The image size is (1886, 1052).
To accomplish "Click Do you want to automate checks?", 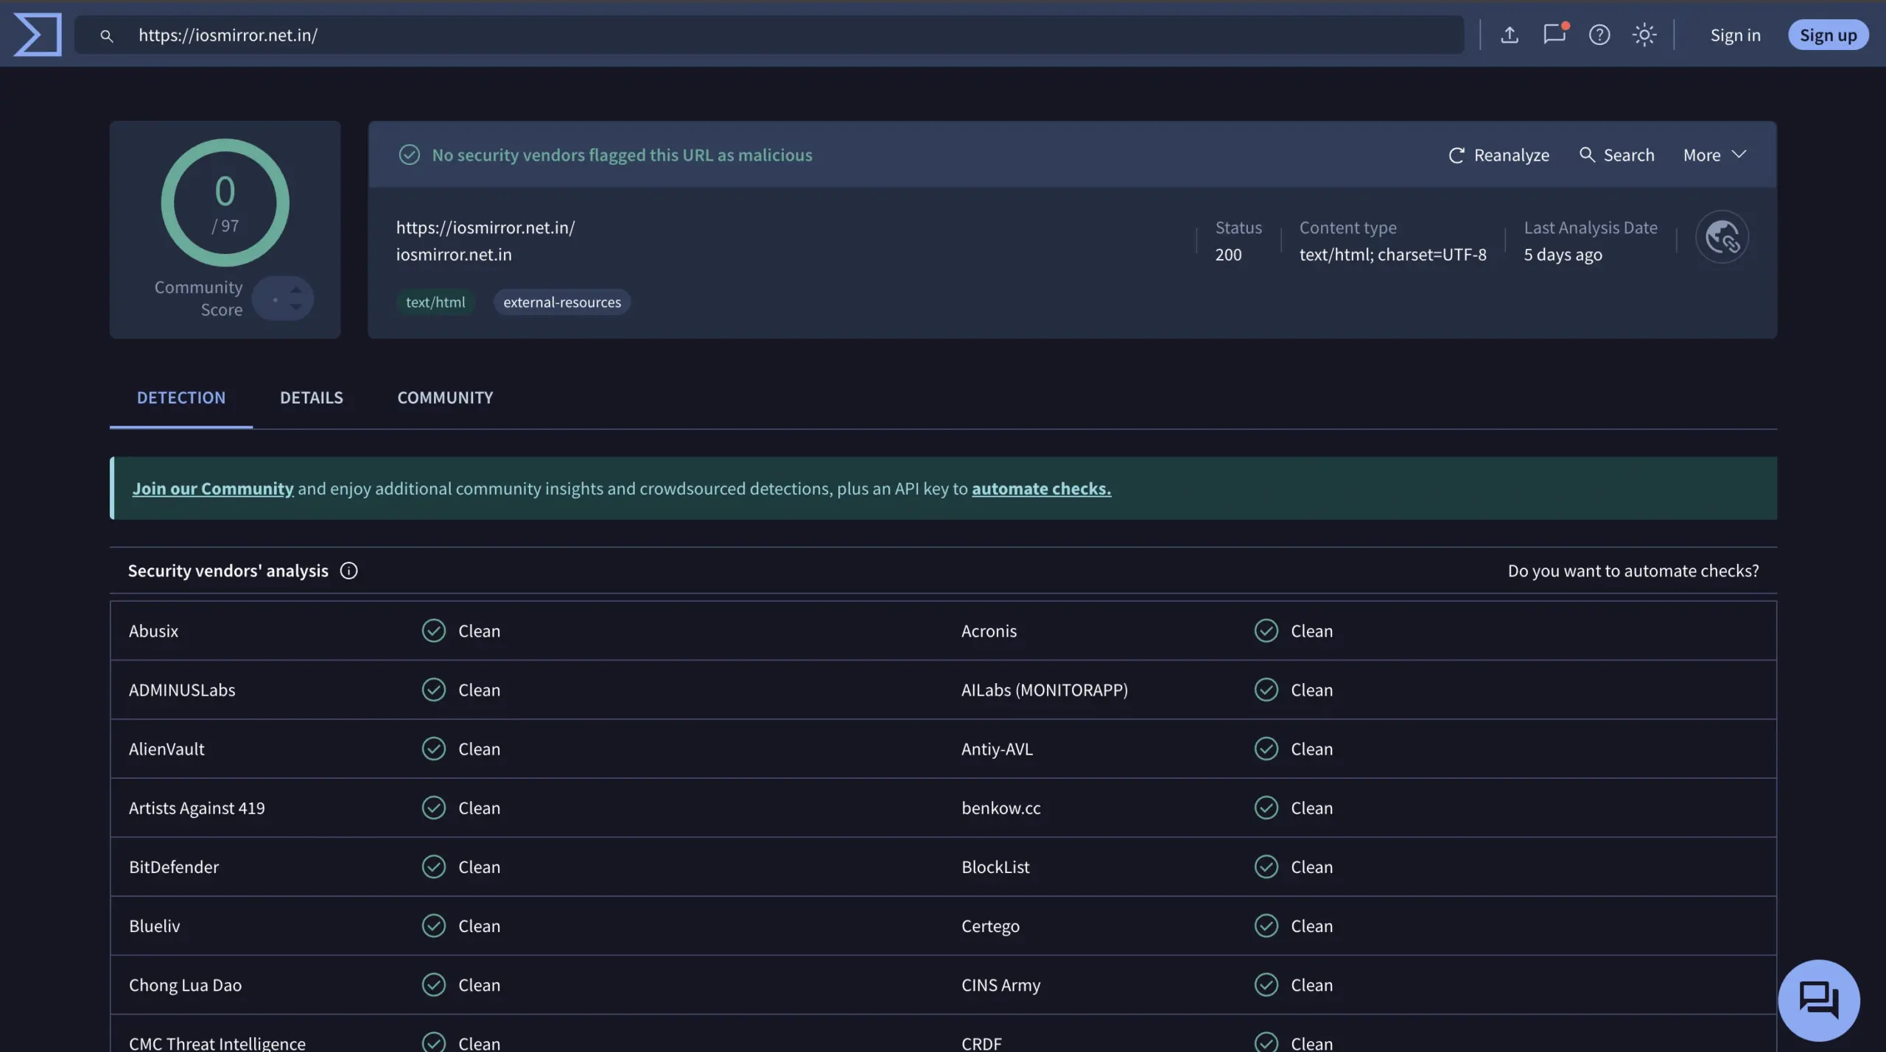I will [1633, 571].
